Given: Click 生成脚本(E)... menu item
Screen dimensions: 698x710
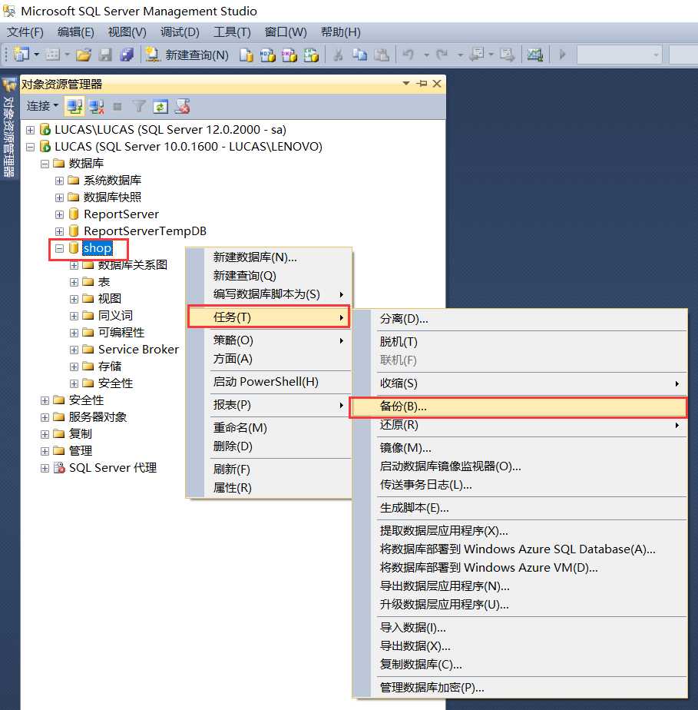Looking at the screenshot, I should [x=520, y=508].
